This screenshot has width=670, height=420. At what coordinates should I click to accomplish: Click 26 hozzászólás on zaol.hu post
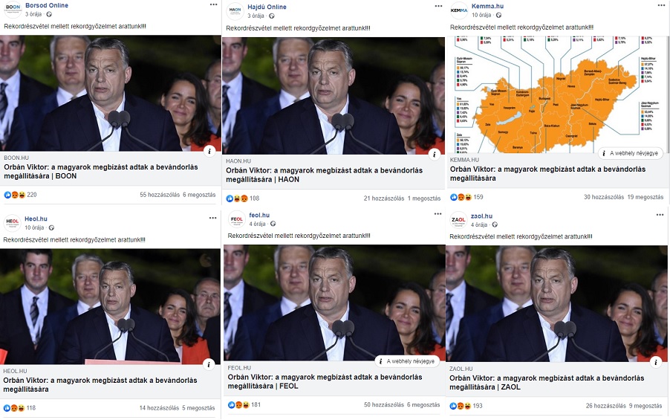pos(605,406)
